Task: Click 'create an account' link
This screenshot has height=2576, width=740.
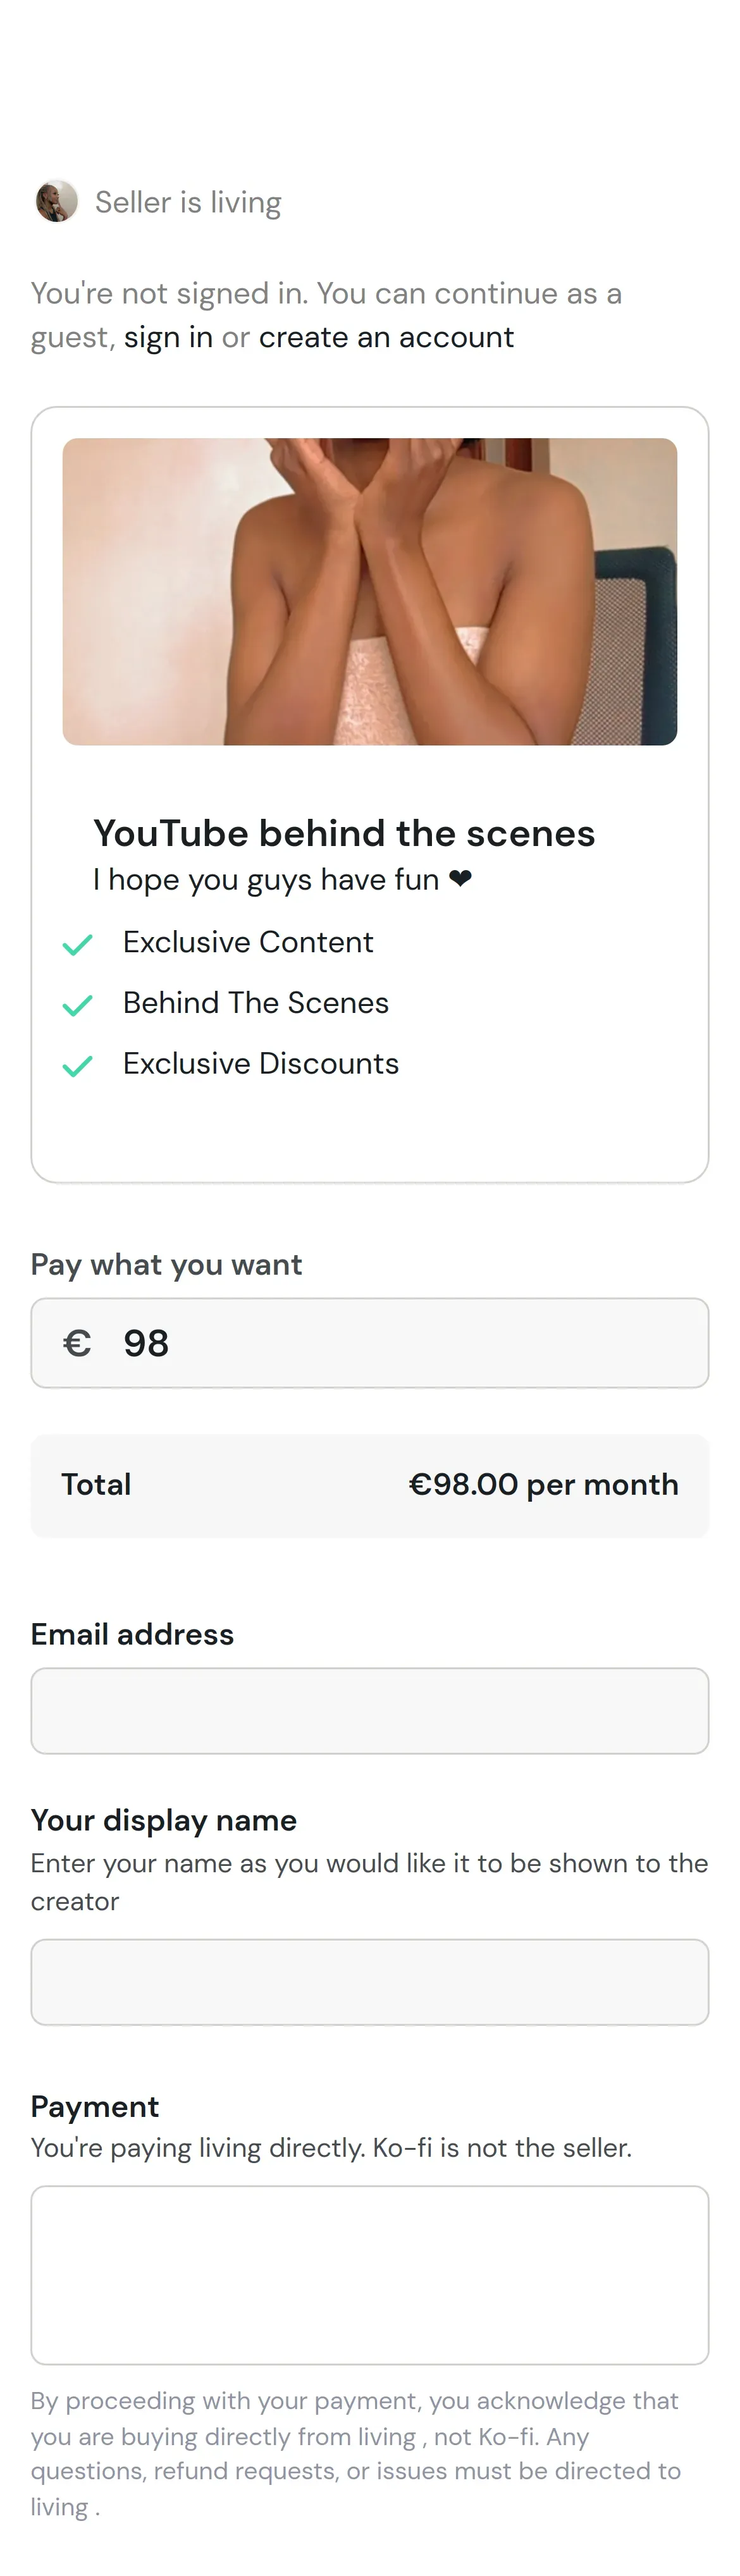Action: (386, 338)
